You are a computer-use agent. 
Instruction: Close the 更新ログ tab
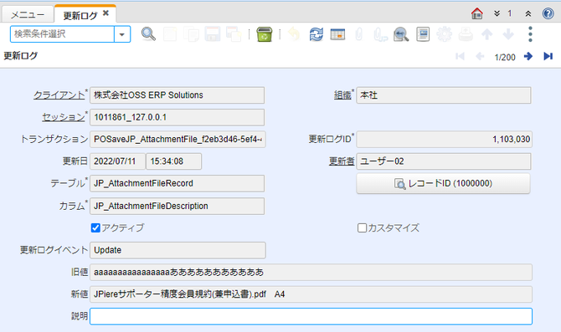click(x=106, y=13)
